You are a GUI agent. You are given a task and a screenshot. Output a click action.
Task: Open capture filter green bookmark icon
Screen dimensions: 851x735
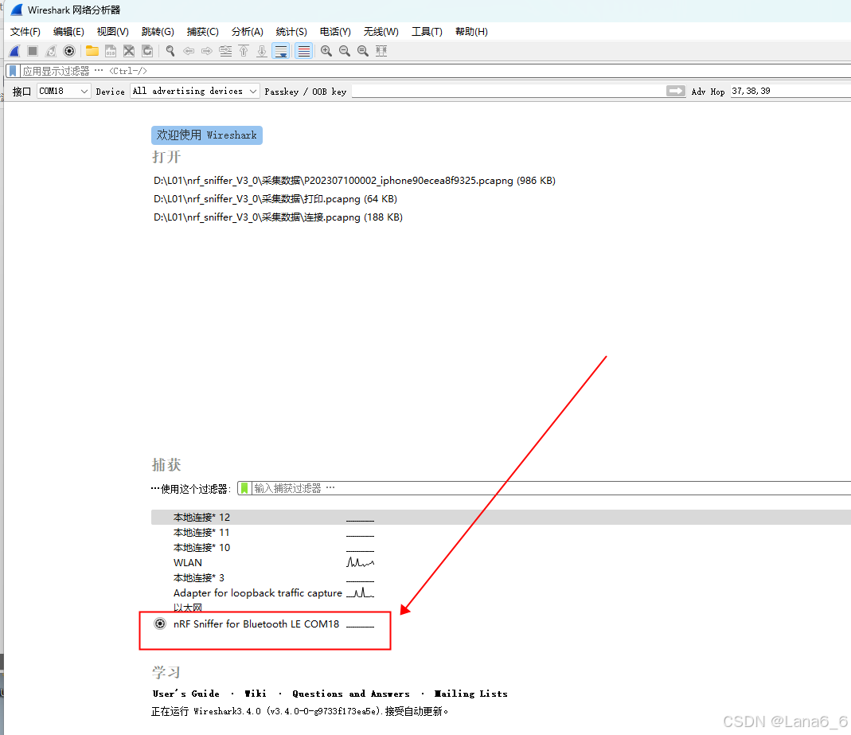pyautogui.click(x=244, y=488)
